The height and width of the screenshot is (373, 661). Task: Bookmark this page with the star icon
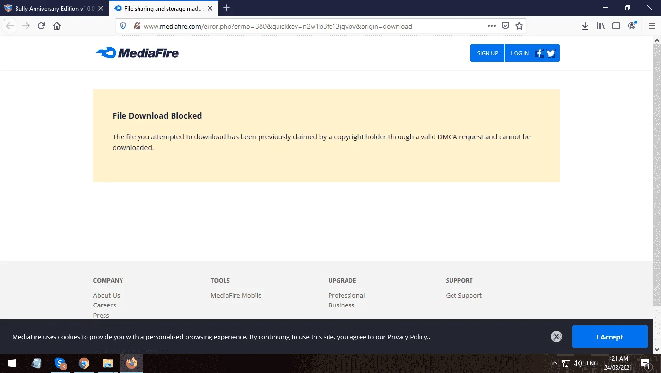[519, 26]
